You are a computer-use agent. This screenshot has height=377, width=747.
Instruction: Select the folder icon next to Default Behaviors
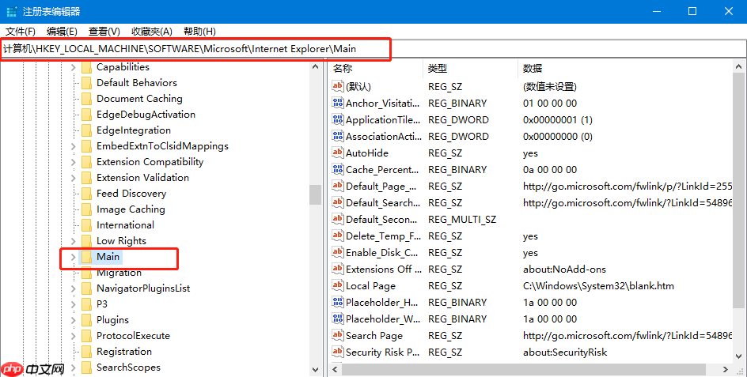[x=87, y=83]
